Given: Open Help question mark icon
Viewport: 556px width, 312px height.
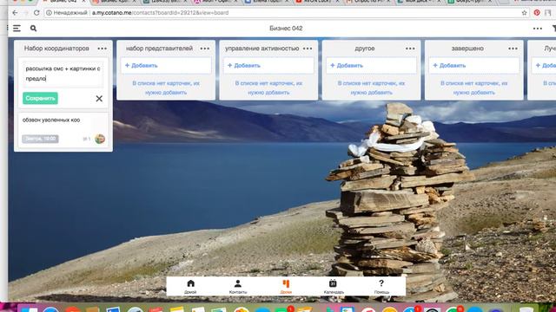Looking at the screenshot, I should tap(381, 286).
